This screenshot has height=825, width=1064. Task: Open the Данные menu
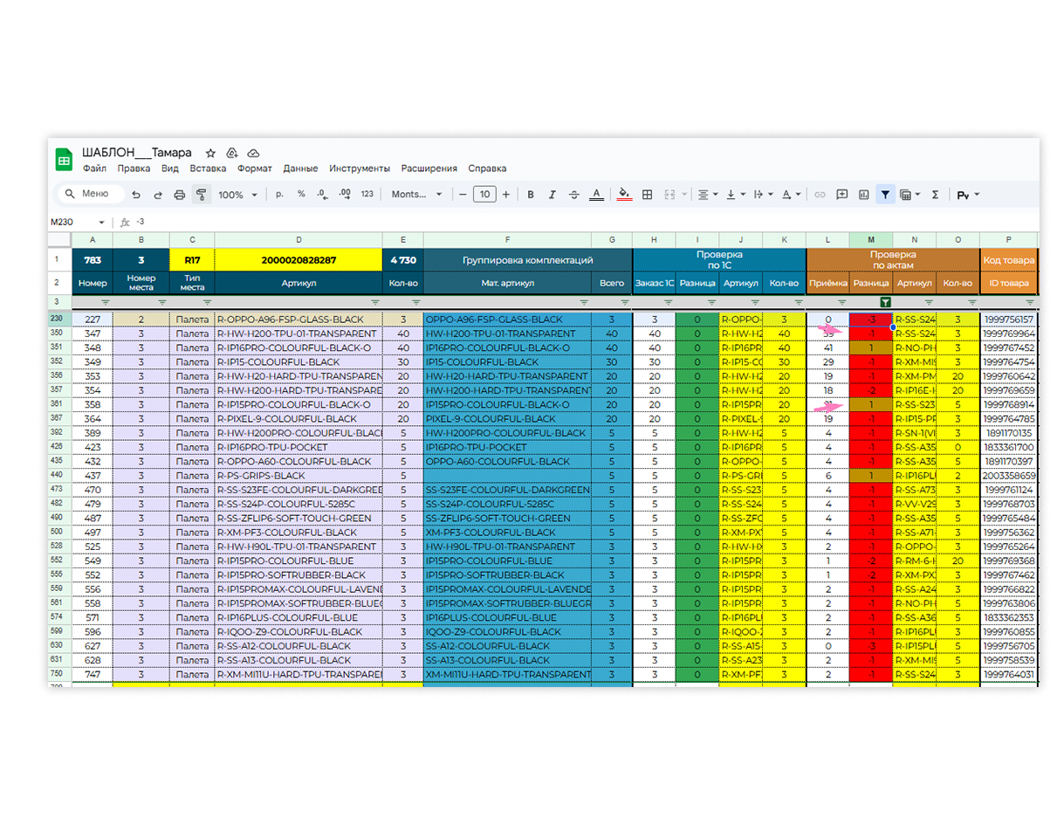[x=300, y=168]
